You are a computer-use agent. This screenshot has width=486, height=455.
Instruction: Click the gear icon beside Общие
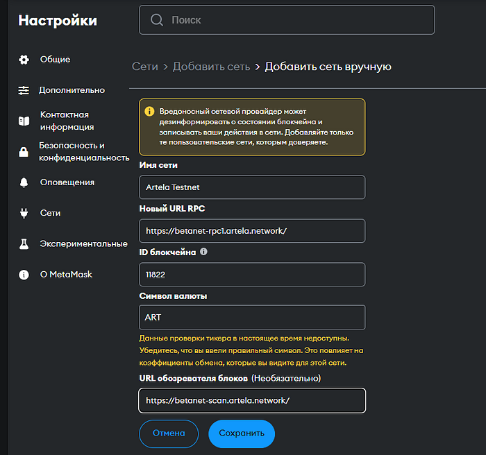24,60
